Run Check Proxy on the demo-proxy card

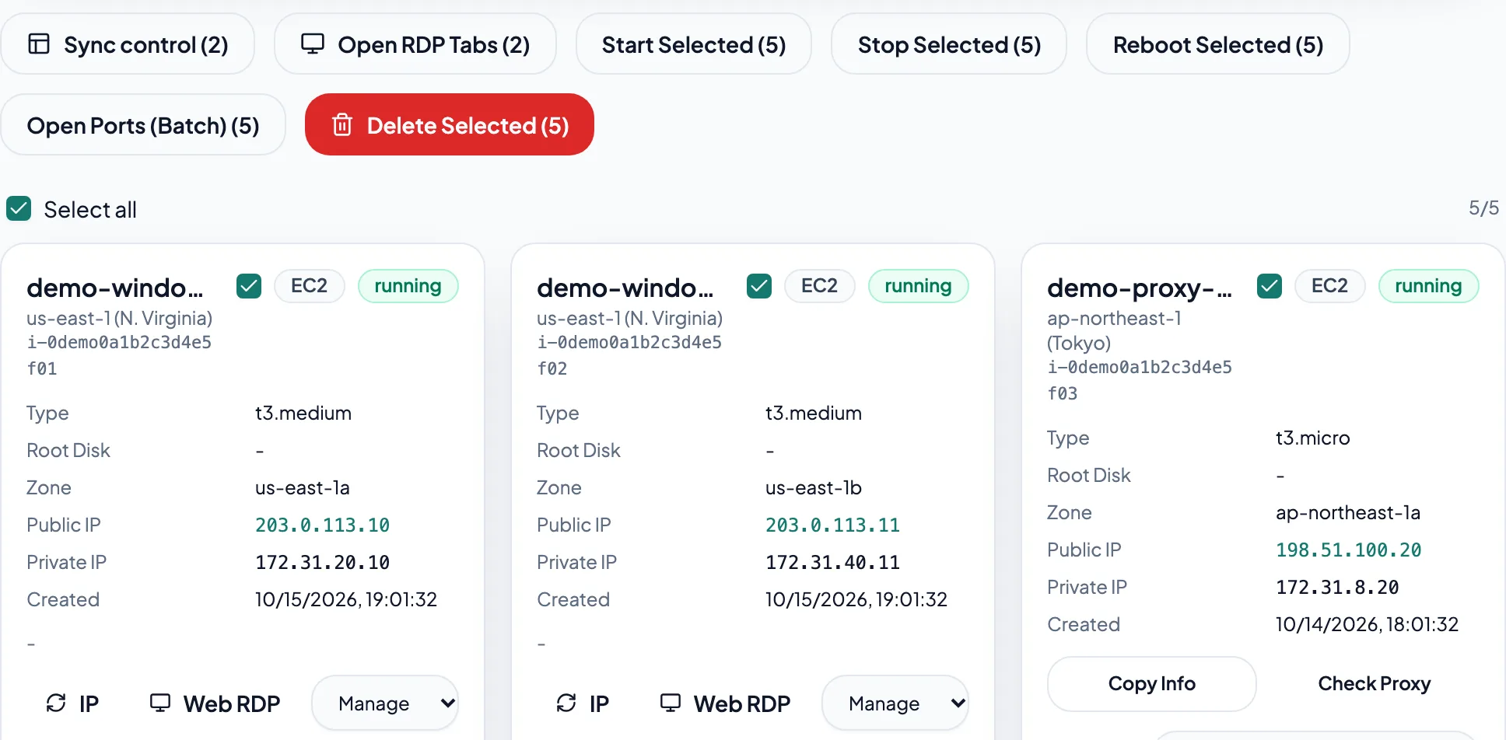(x=1375, y=683)
